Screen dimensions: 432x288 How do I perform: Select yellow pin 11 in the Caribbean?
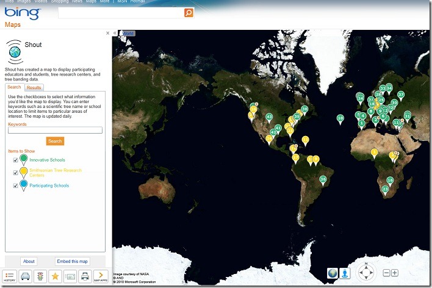pos(305,141)
